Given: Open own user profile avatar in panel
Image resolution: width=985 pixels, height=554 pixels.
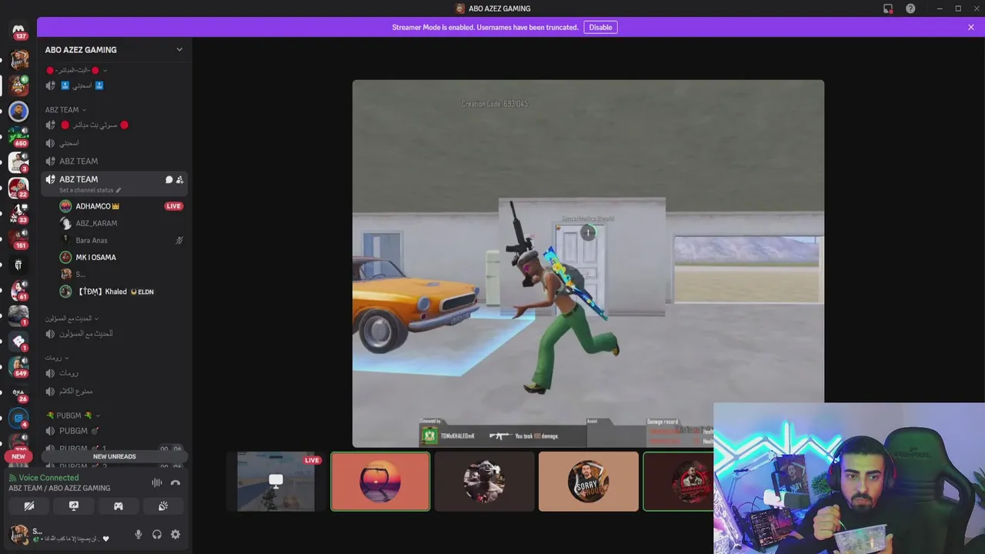Looking at the screenshot, I should tap(18, 533).
